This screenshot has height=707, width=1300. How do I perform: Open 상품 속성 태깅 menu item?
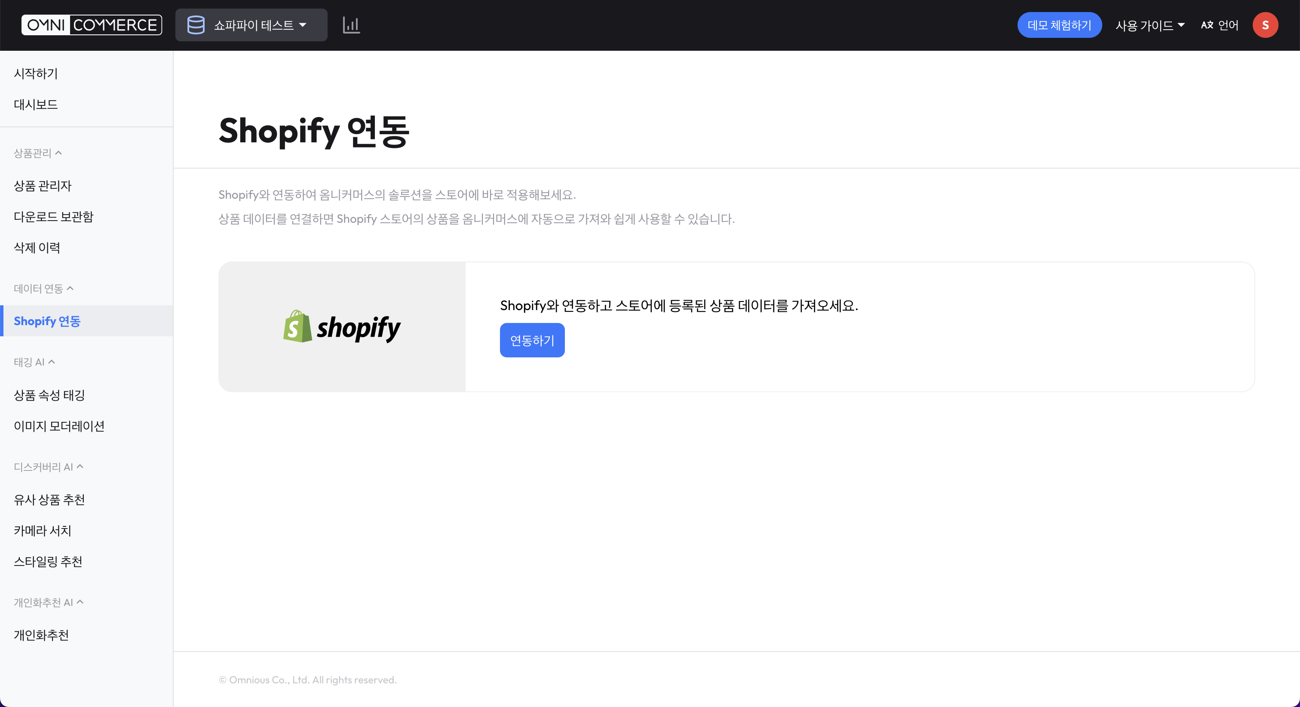pos(49,395)
